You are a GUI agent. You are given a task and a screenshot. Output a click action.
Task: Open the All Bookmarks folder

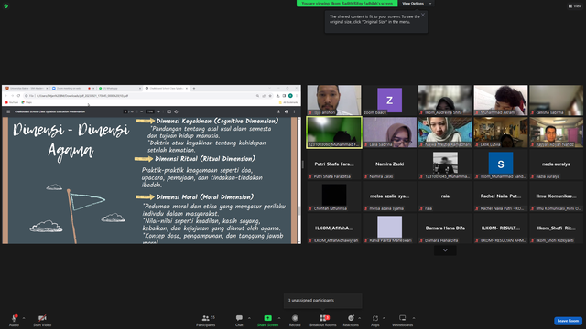288,102
